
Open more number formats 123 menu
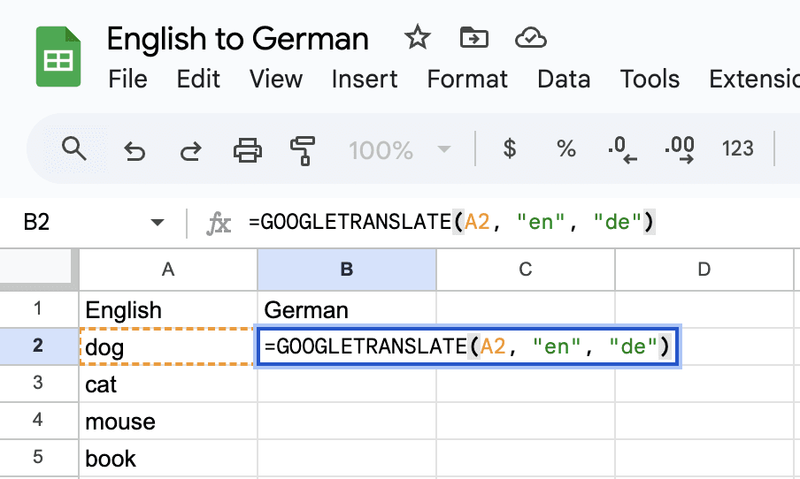(737, 148)
